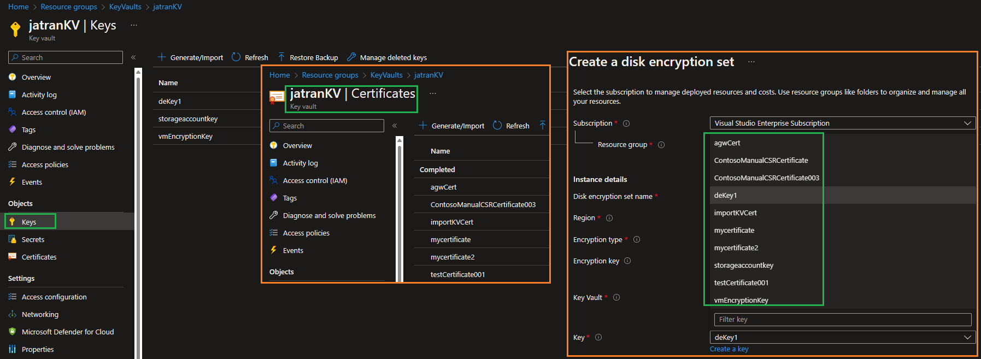Show info for Resource group field
Screen dimensions: 981x359
click(x=661, y=145)
